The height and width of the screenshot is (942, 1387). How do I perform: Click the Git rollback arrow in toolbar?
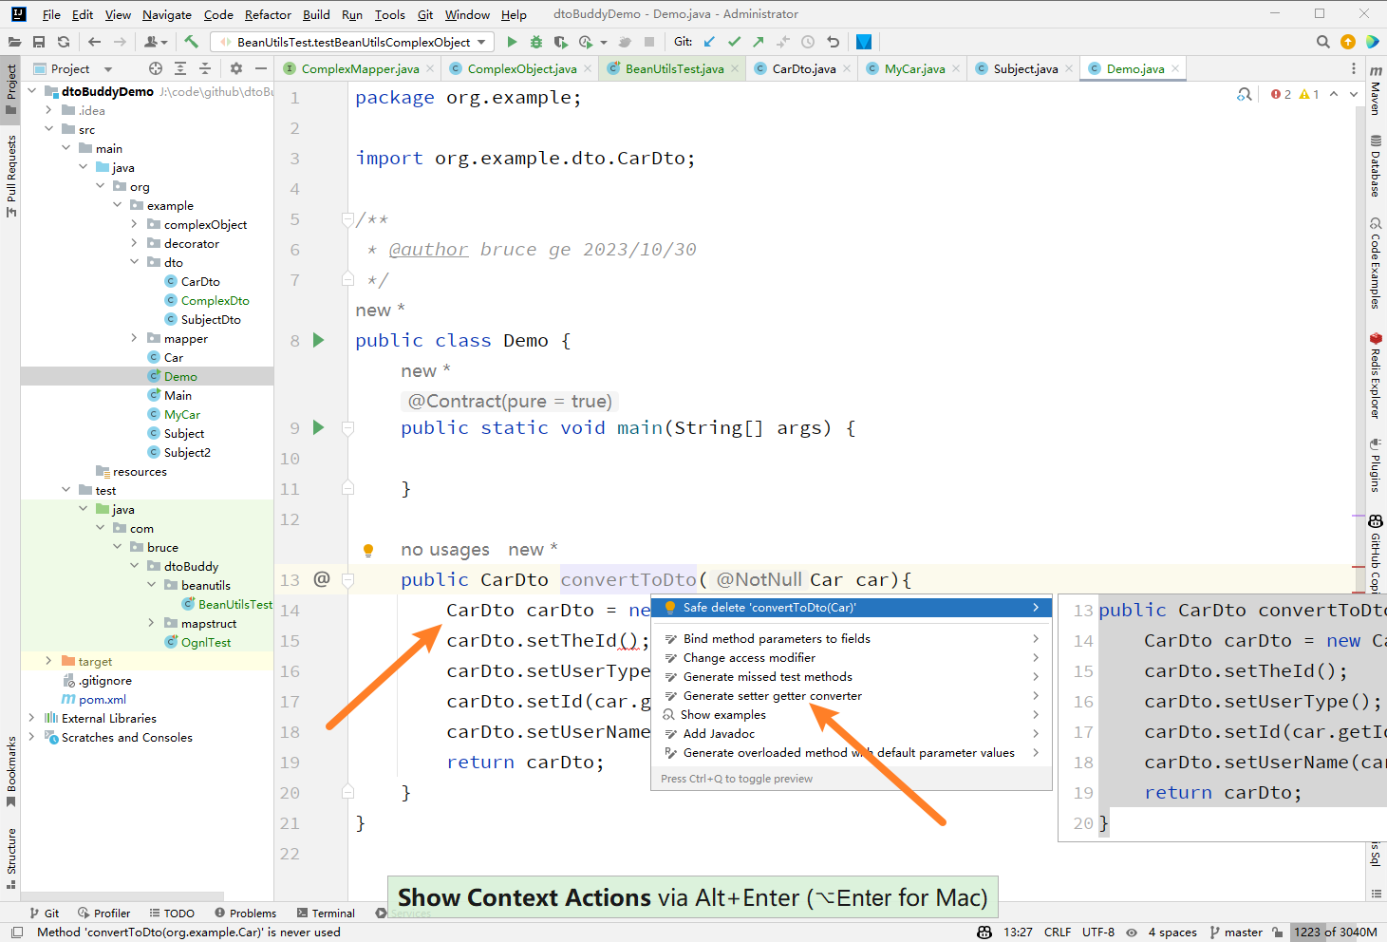click(x=833, y=42)
